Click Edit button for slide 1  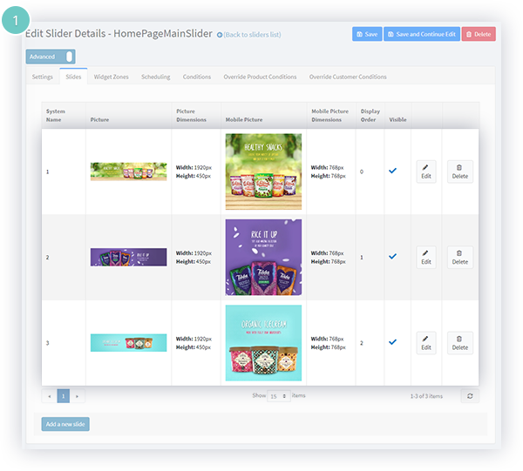(x=425, y=172)
